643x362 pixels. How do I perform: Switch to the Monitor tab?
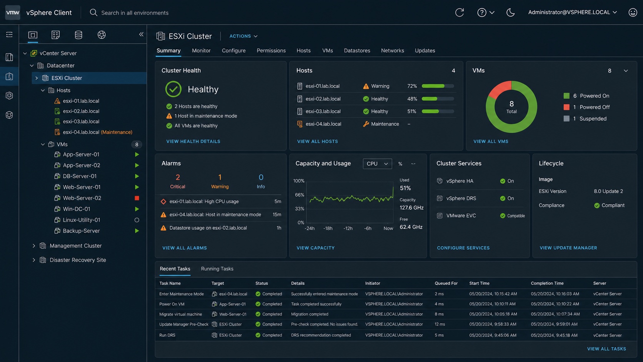(201, 50)
